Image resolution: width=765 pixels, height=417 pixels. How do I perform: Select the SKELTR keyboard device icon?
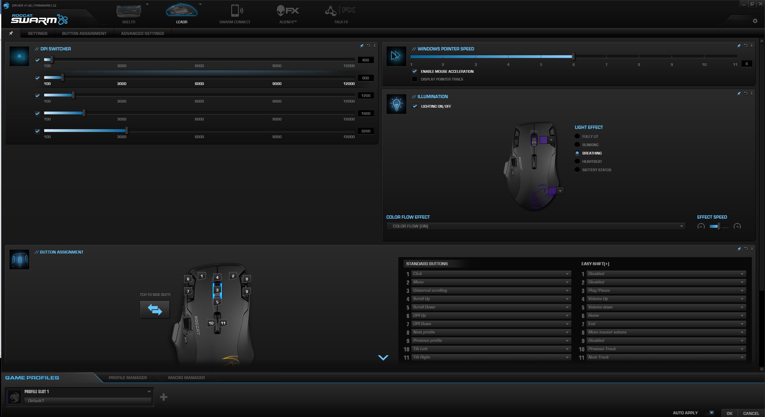pyautogui.click(x=129, y=11)
